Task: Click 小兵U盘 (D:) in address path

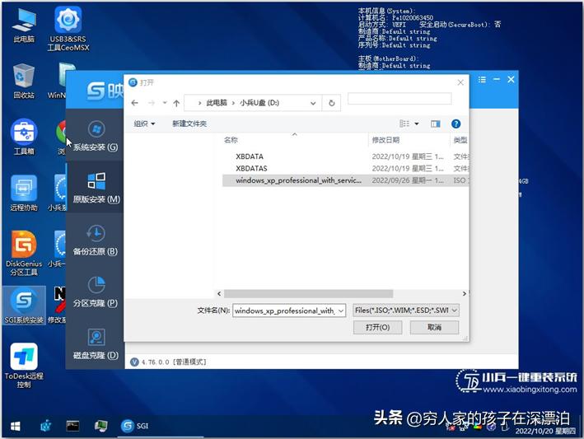Action: 259,103
